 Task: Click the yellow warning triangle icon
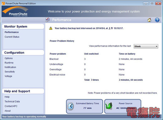[x=51, y=28]
